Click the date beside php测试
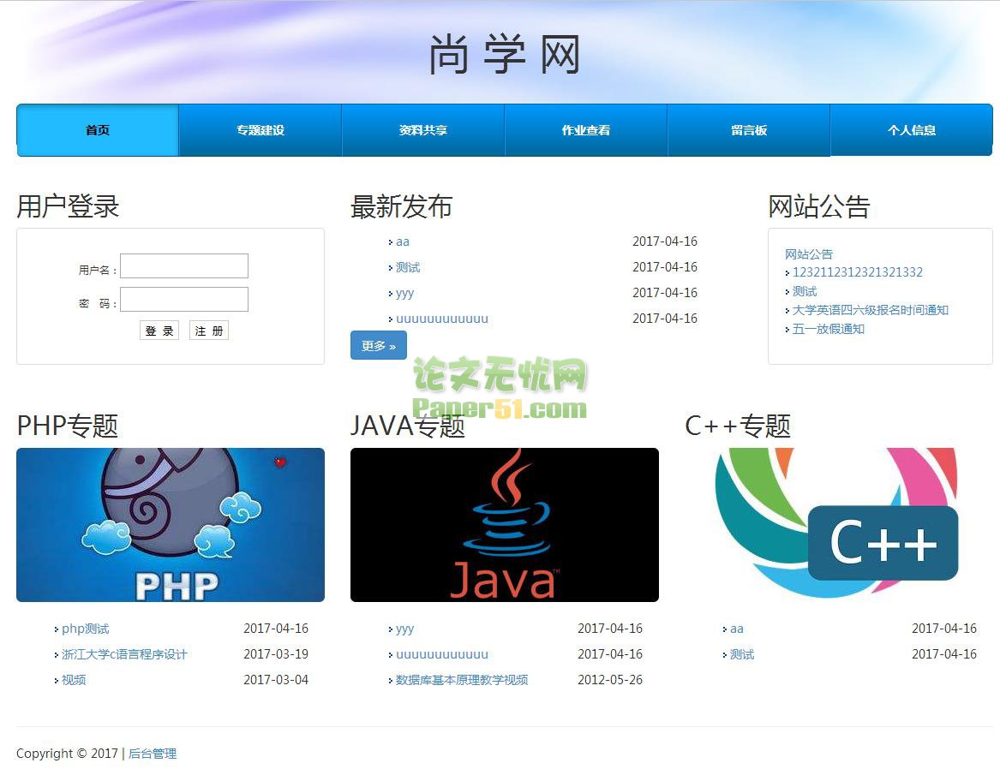The height and width of the screenshot is (775, 1000). click(276, 628)
